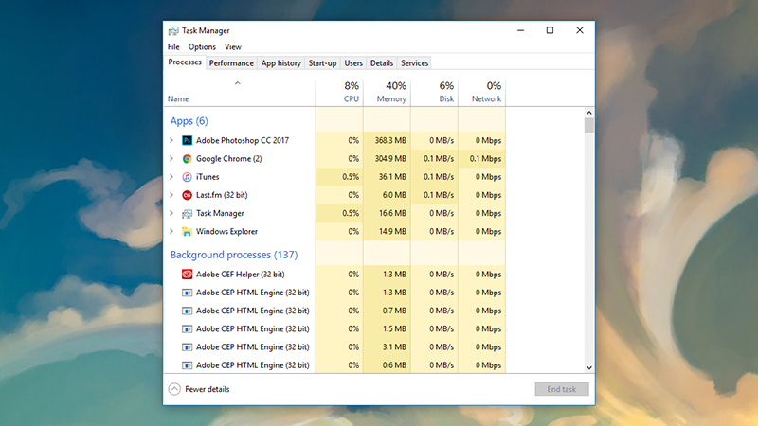Select the Google Chrome (2) row name
The width and height of the screenshot is (758, 426).
click(228, 158)
